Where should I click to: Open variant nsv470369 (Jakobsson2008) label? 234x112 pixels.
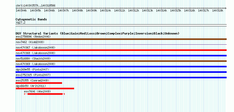(35, 64)
